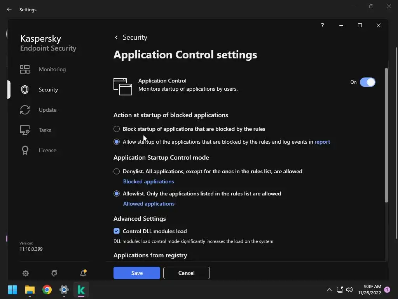
Task: Click the taskbar clock and date
Action: tap(370, 290)
